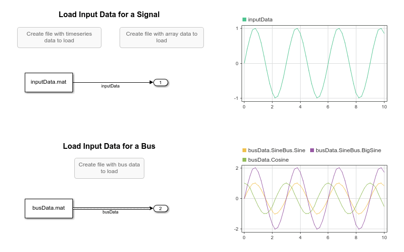Click the green busData.Cosine legend swatch
404x252 pixels.
pyautogui.click(x=244, y=160)
